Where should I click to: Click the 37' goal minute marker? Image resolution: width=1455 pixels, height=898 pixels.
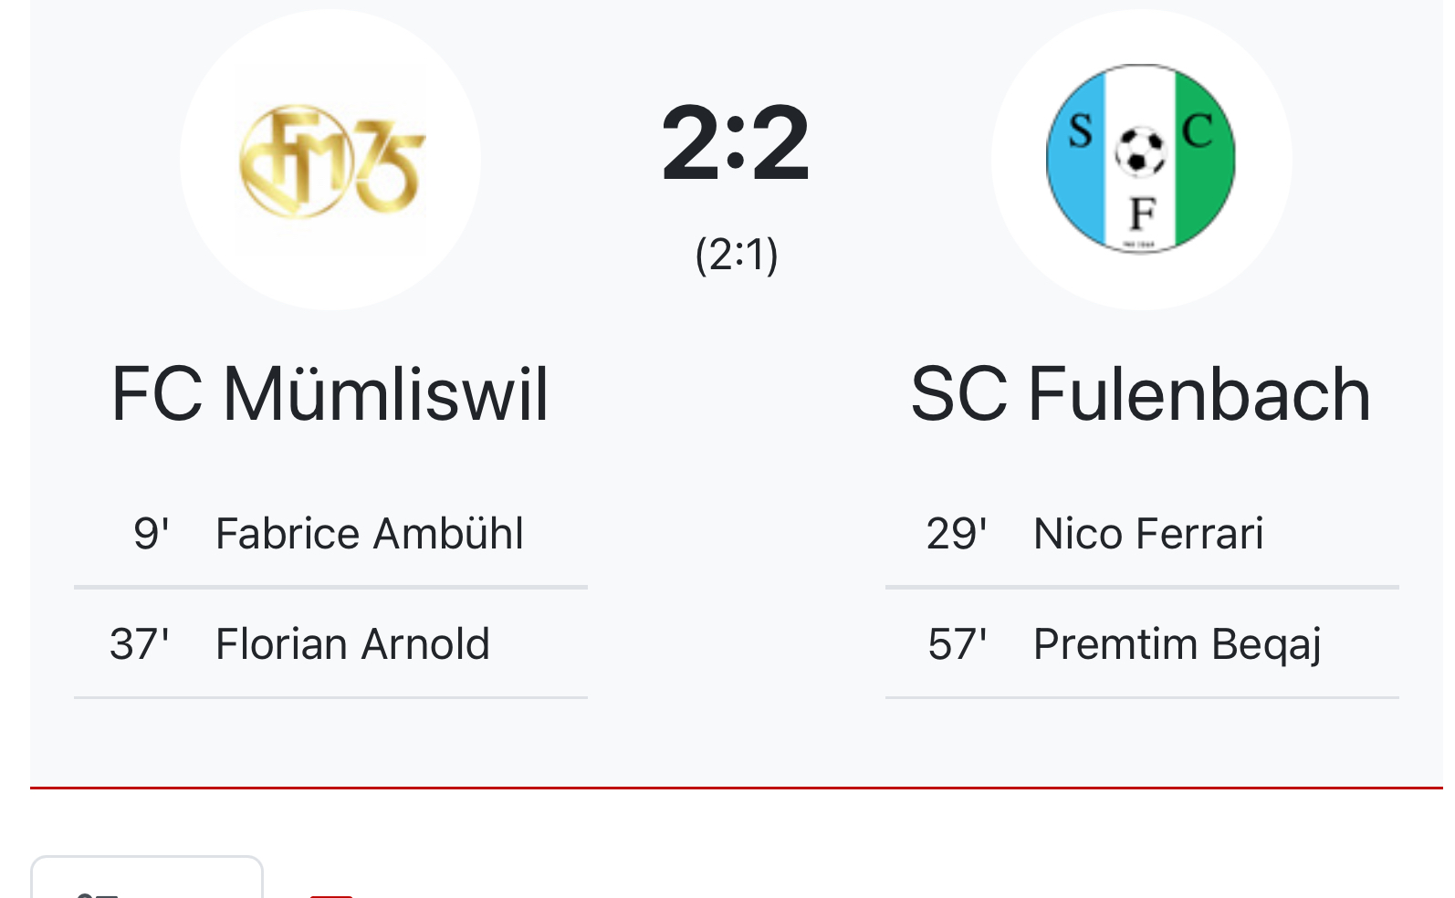(x=139, y=644)
